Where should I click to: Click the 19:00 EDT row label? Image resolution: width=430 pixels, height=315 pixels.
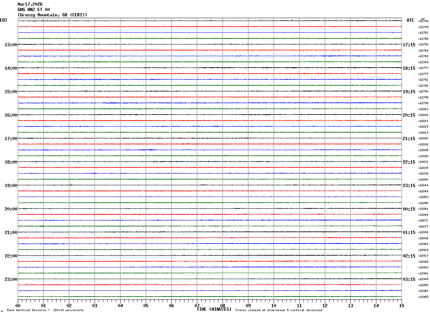(x=11, y=186)
